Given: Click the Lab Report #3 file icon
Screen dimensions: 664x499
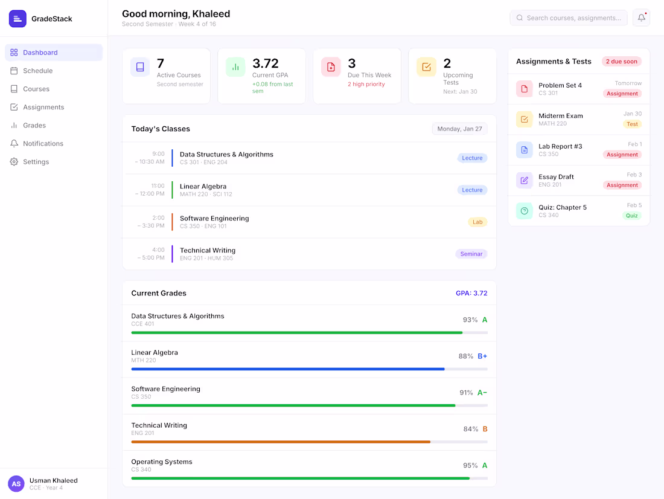Looking at the screenshot, I should 524,150.
